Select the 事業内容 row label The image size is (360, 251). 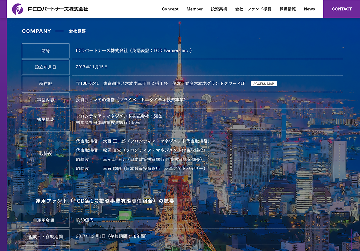(45, 100)
